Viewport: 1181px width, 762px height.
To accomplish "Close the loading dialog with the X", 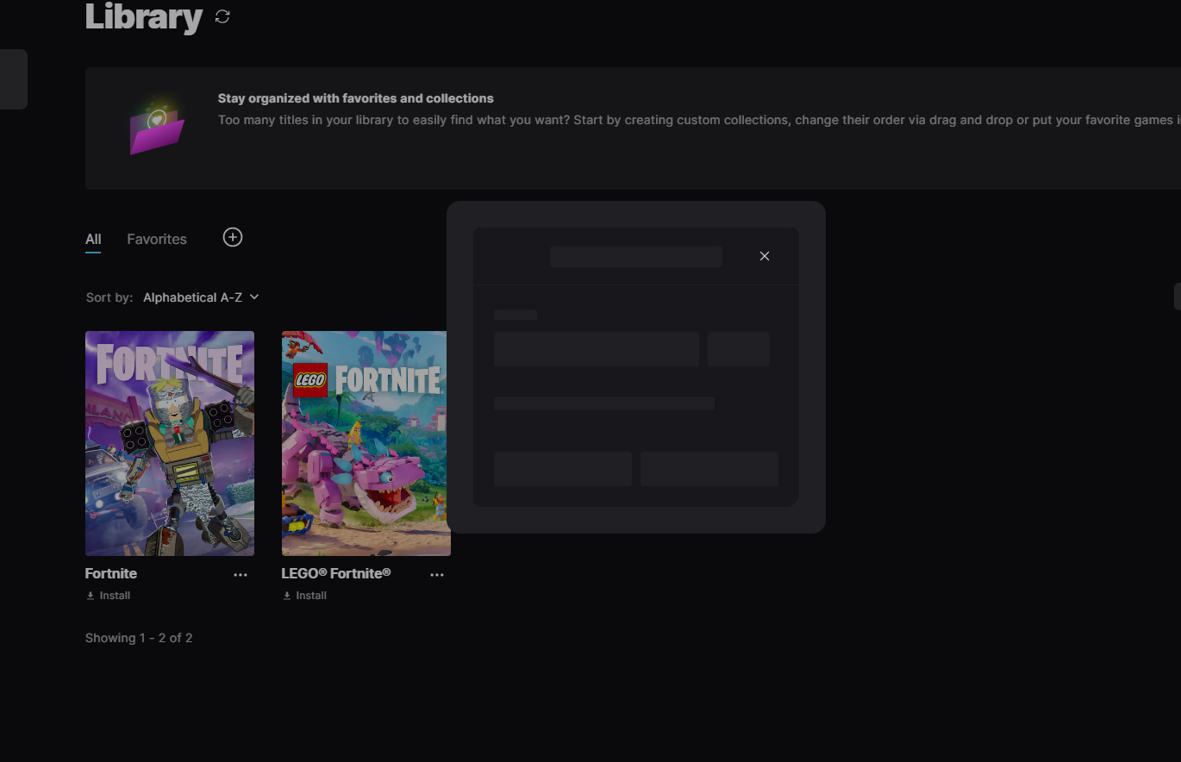I will (765, 256).
